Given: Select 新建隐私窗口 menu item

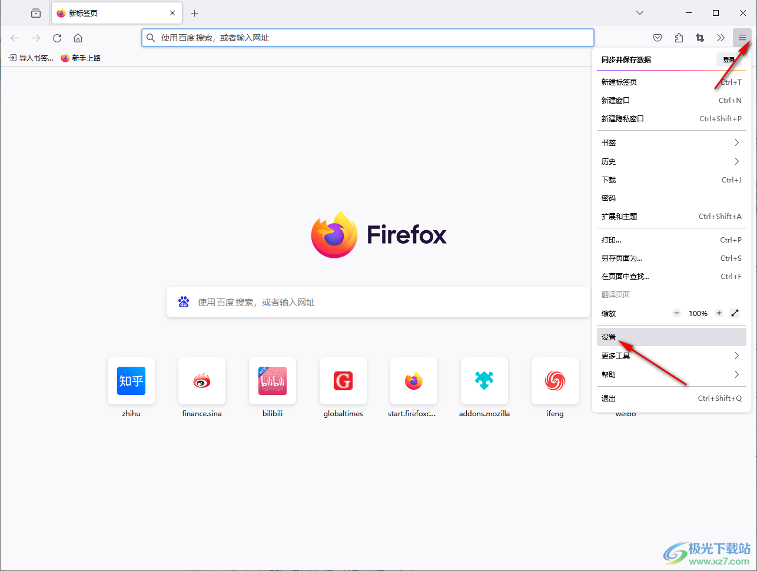Looking at the screenshot, I should (671, 119).
